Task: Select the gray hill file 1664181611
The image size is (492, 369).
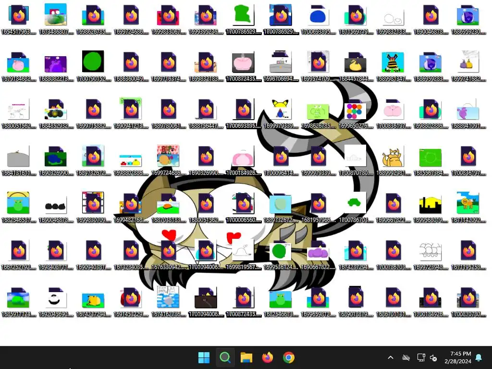Action: 19,160
